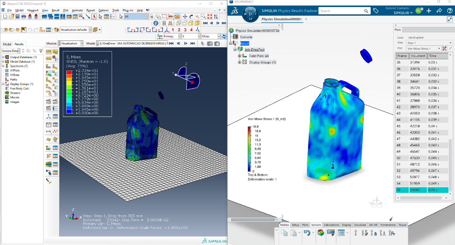Open the File menu in Abaqus/CAE
Viewport: 455px width, 245px height.
(x=9, y=10)
